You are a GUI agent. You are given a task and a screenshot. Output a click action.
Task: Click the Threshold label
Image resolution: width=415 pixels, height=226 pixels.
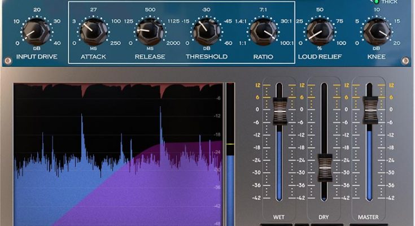click(x=207, y=57)
